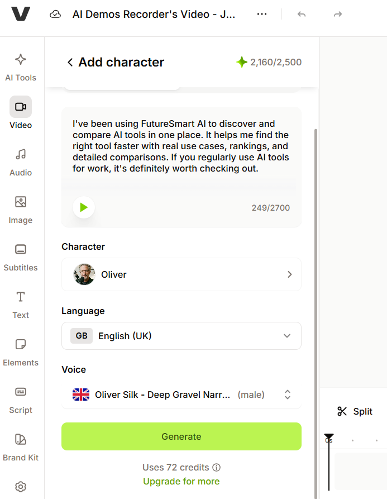Play the script voice preview
The image size is (387, 499).
coord(84,207)
